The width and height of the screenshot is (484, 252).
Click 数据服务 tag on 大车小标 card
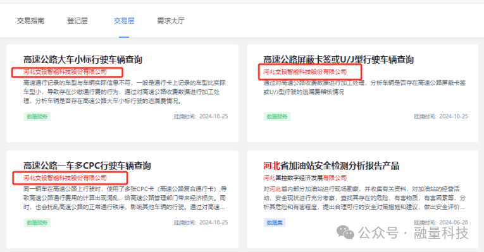click(x=37, y=116)
